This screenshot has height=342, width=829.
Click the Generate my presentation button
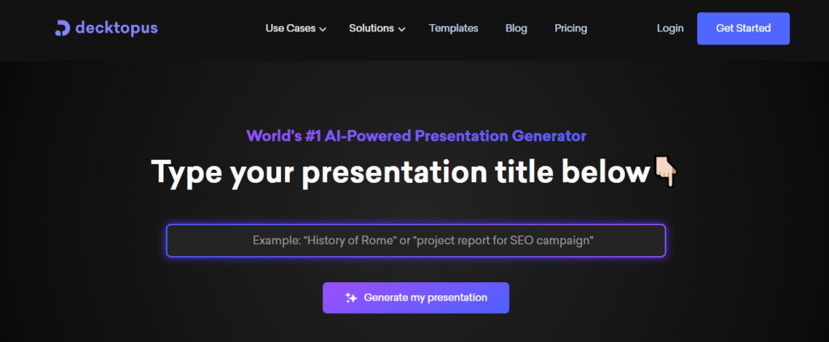[416, 298]
